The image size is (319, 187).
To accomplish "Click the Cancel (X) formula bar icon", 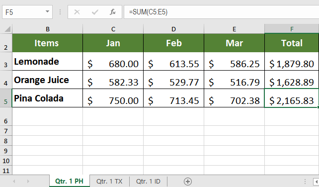I will click(77, 12).
